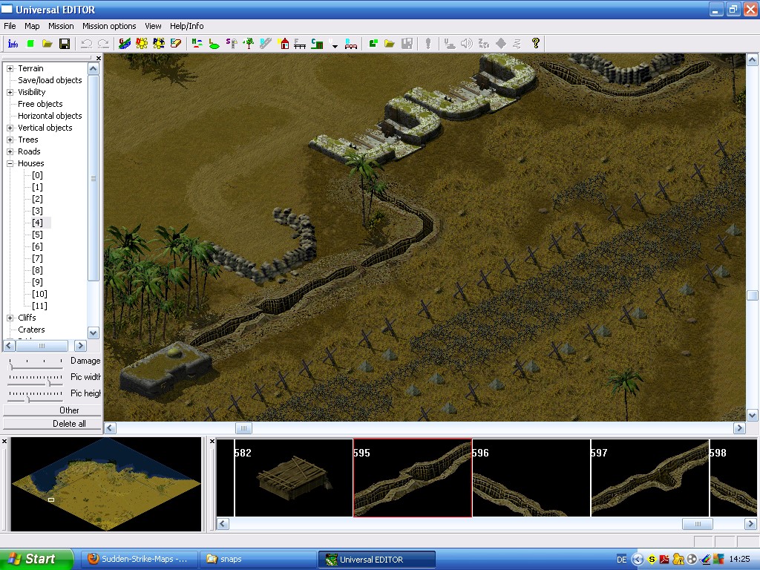Select the E eraser tool icon
This screenshot has width=760, height=570.
(175, 44)
